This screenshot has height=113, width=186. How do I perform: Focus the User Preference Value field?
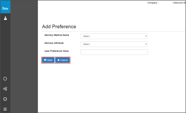[x=114, y=52]
